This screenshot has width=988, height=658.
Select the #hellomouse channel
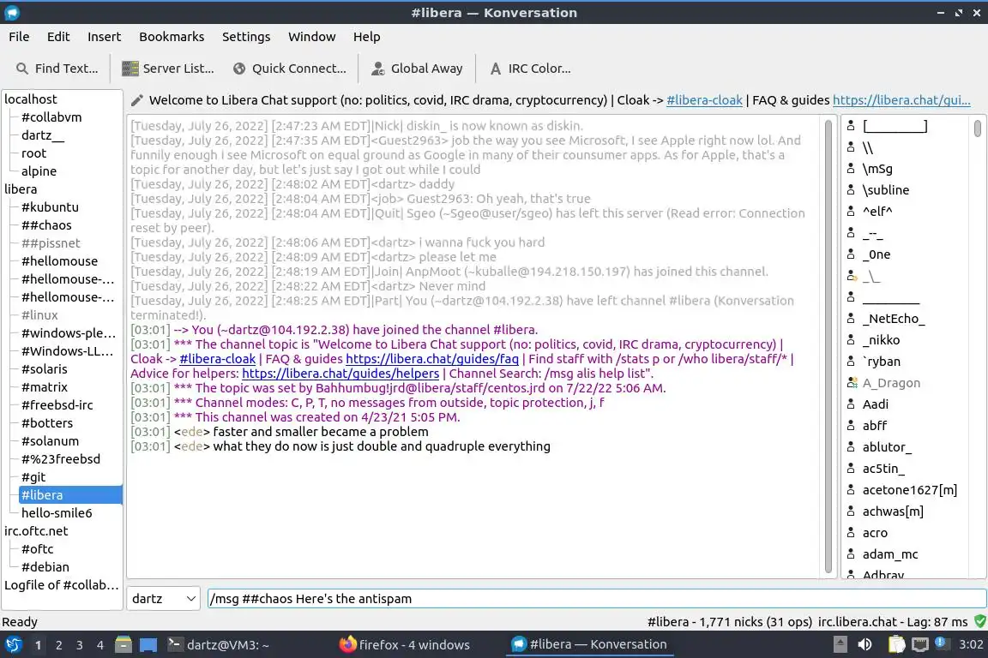pos(59,260)
